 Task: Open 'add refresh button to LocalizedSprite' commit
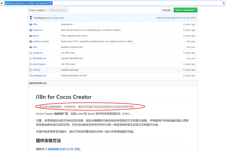(x=91, y=30)
